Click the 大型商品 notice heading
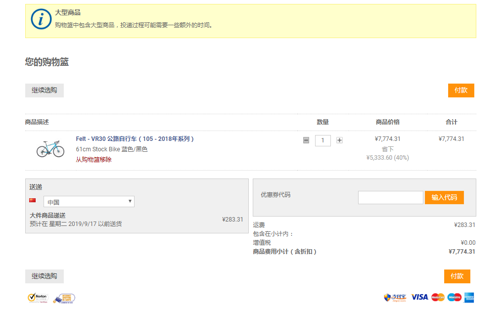504x313 pixels. tap(67, 12)
